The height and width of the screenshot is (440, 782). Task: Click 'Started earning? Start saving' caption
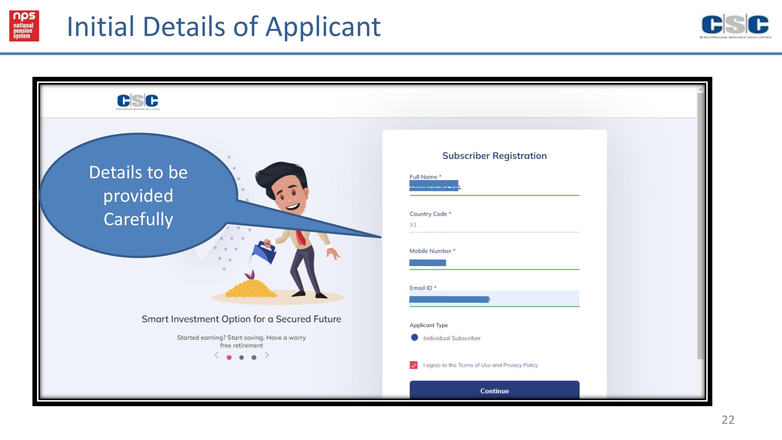[241, 341]
